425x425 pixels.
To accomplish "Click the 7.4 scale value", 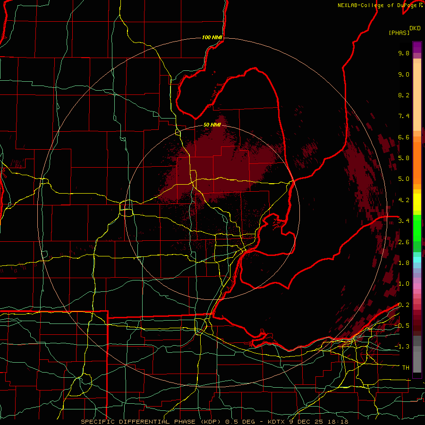I will (404, 116).
